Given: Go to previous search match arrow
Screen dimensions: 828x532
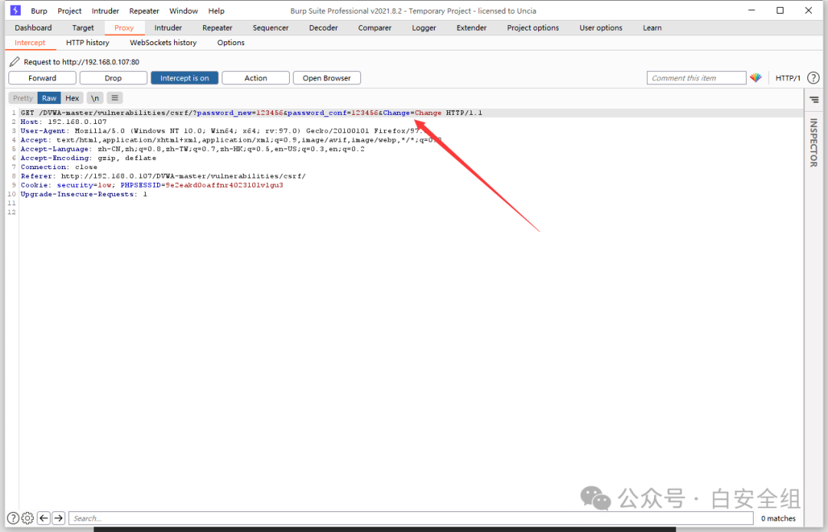Looking at the screenshot, I should coord(44,518).
